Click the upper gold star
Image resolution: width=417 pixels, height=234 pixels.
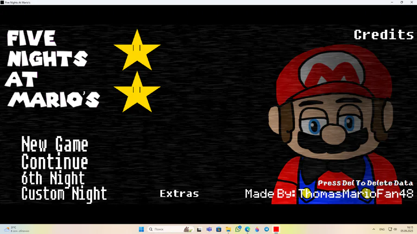137,50
